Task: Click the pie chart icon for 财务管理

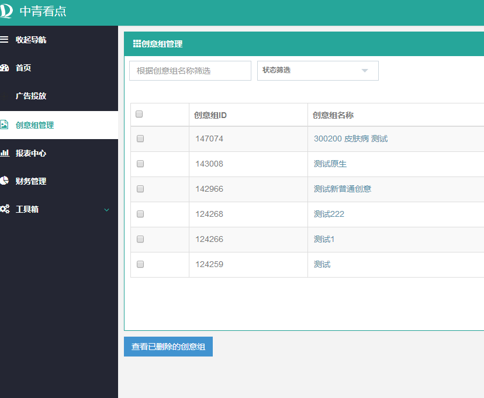Action: (4, 181)
